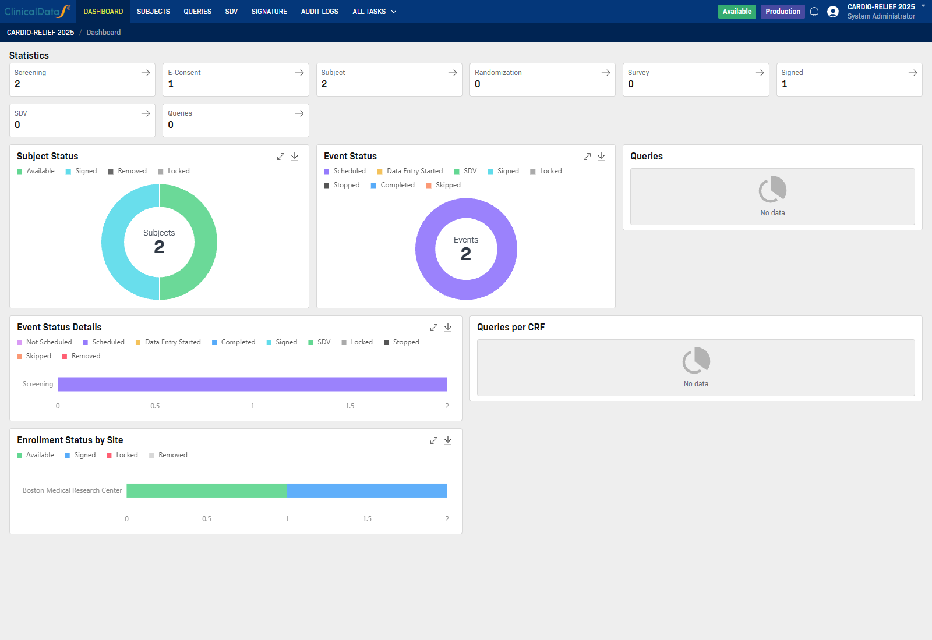Toggle Stopped legend in Event Status Details
Image resolution: width=932 pixels, height=640 pixels.
(401, 342)
